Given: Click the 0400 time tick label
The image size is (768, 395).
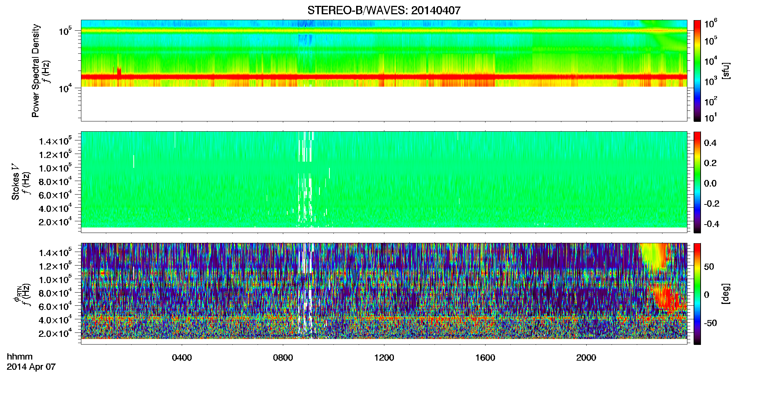Looking at the screenshot, I should click(x=182, y=358).
